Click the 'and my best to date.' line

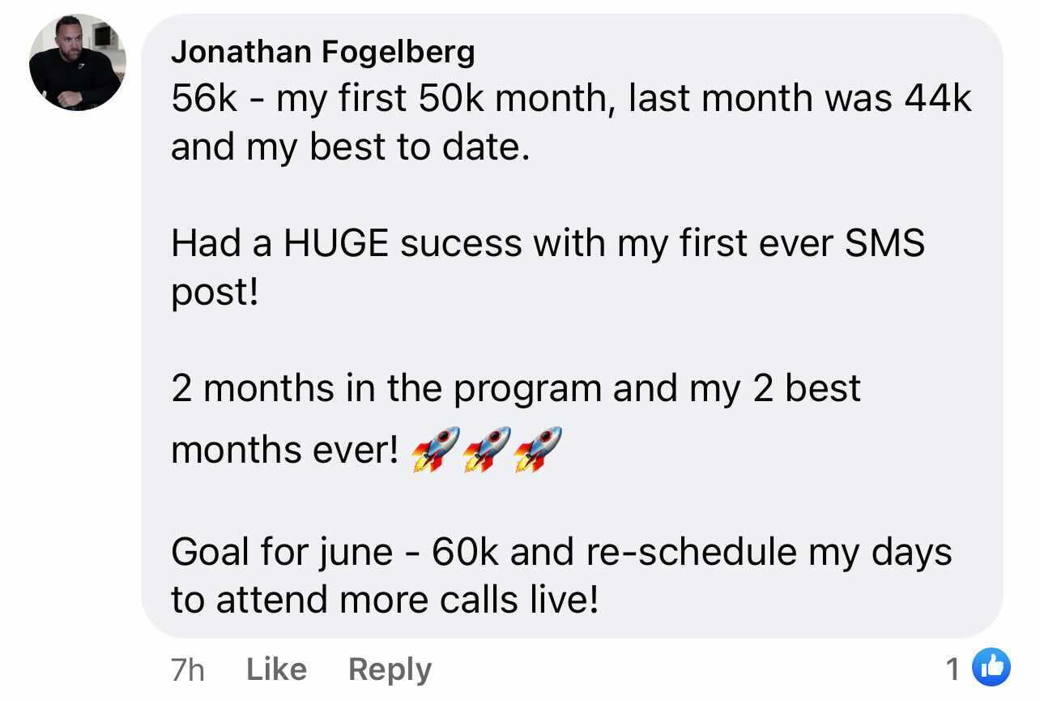point(350,148)
